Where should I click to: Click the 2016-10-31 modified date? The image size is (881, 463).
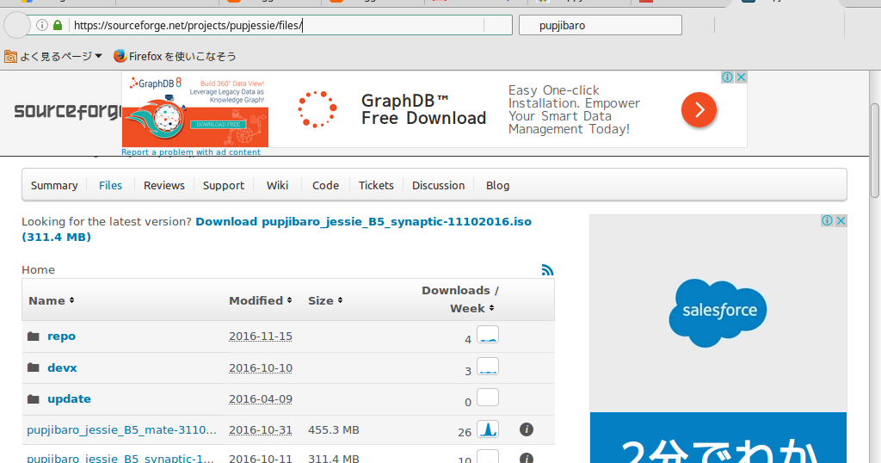click(260, 429)
